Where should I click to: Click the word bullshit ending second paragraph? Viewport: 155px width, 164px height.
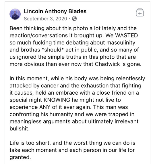coord(20,129)
